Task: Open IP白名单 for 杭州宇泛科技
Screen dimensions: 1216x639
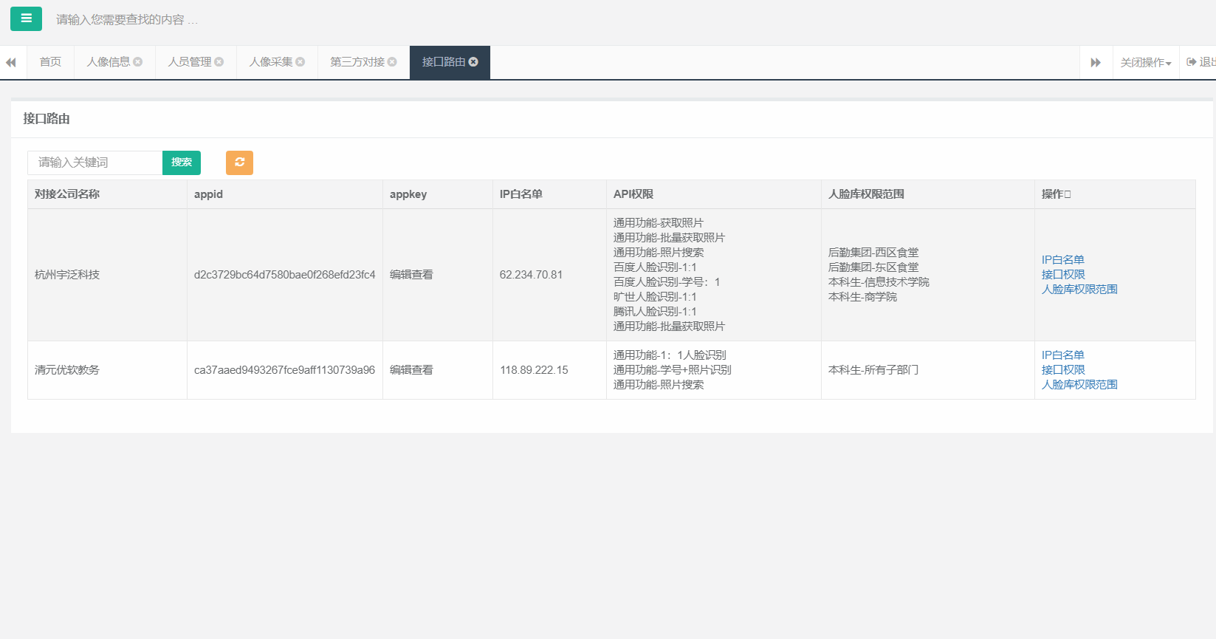Action: click(1062, 259)
